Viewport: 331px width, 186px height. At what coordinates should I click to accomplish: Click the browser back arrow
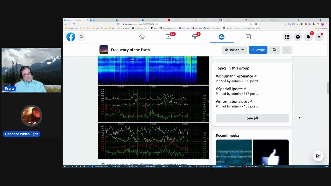tap(66, 24)
